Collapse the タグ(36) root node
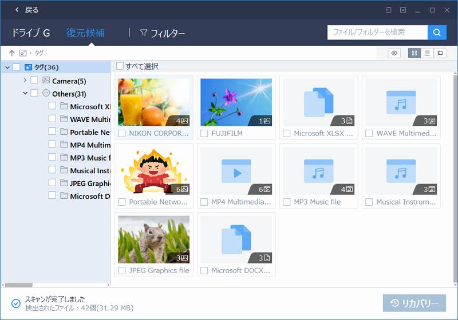This screenshot has height=320, width=458. [x=7, y=67]
